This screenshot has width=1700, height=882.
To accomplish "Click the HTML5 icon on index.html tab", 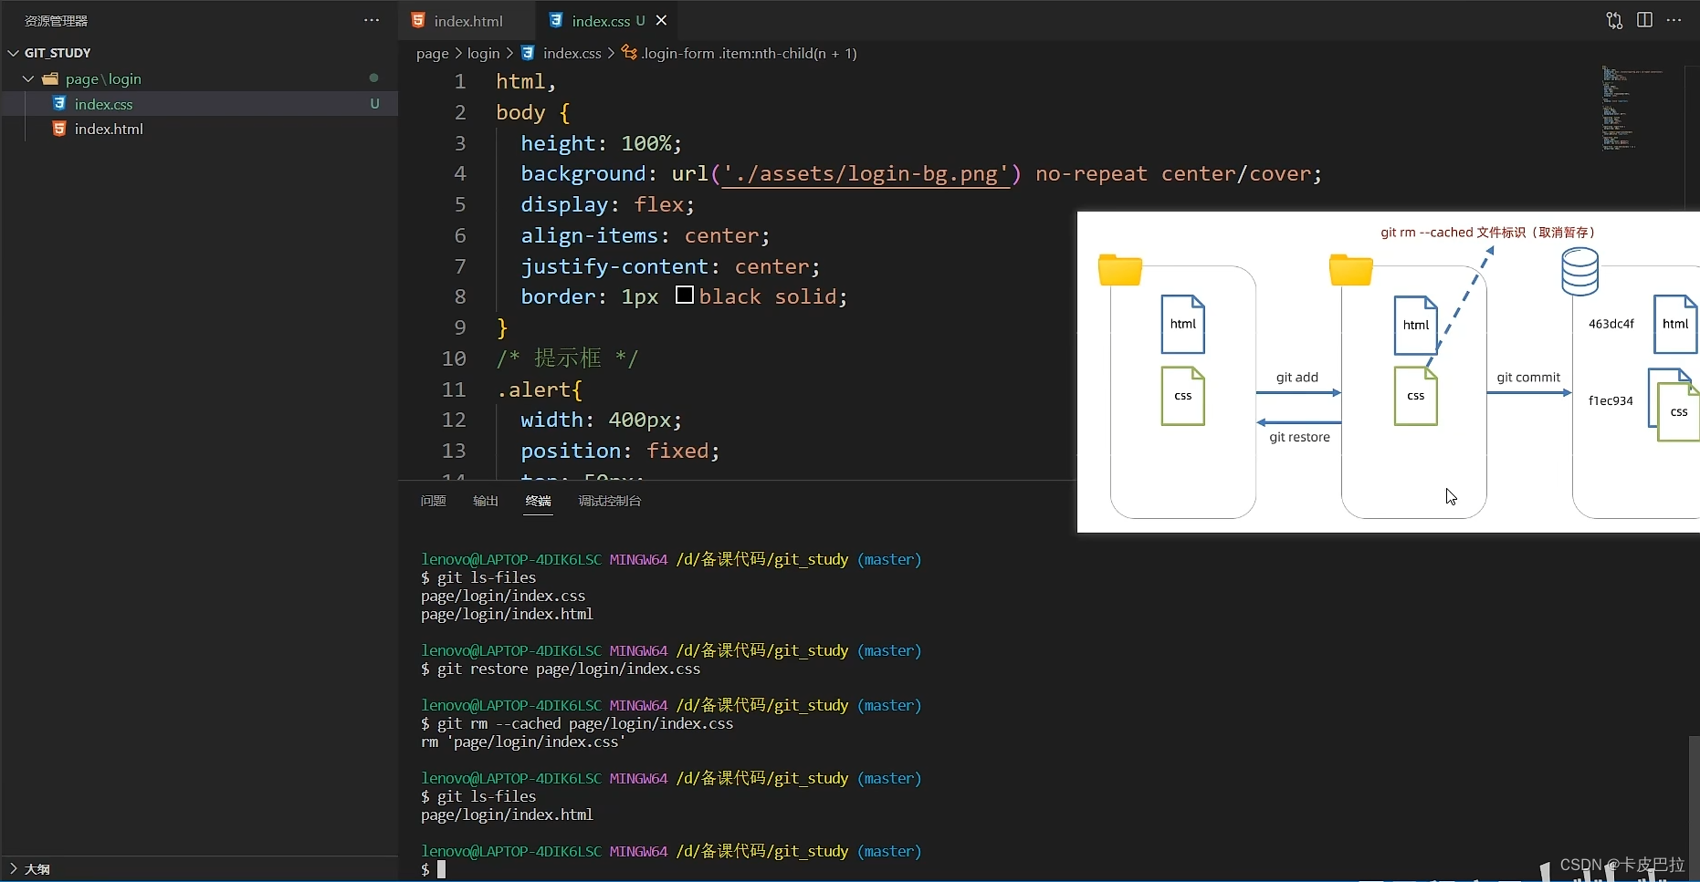I will (418, 20).
